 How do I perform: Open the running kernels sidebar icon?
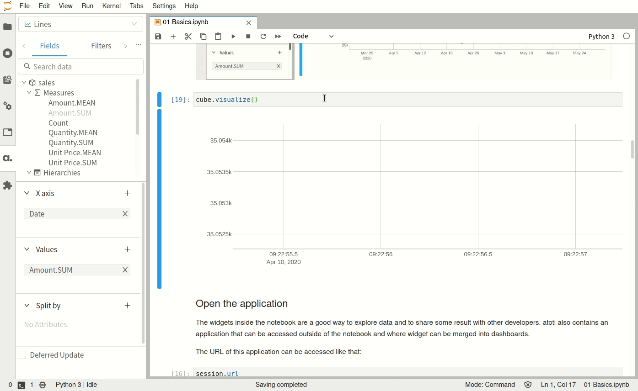[7, 53]
